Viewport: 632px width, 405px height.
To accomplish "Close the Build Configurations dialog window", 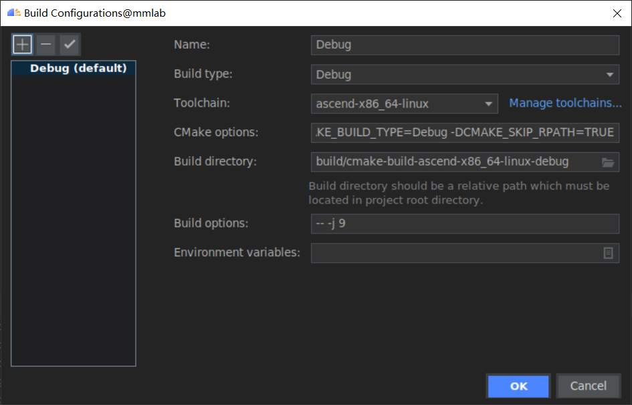I will coord(617,13).
